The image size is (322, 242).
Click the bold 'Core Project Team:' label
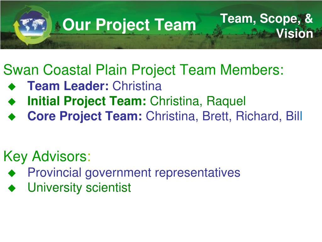[85, 116]
